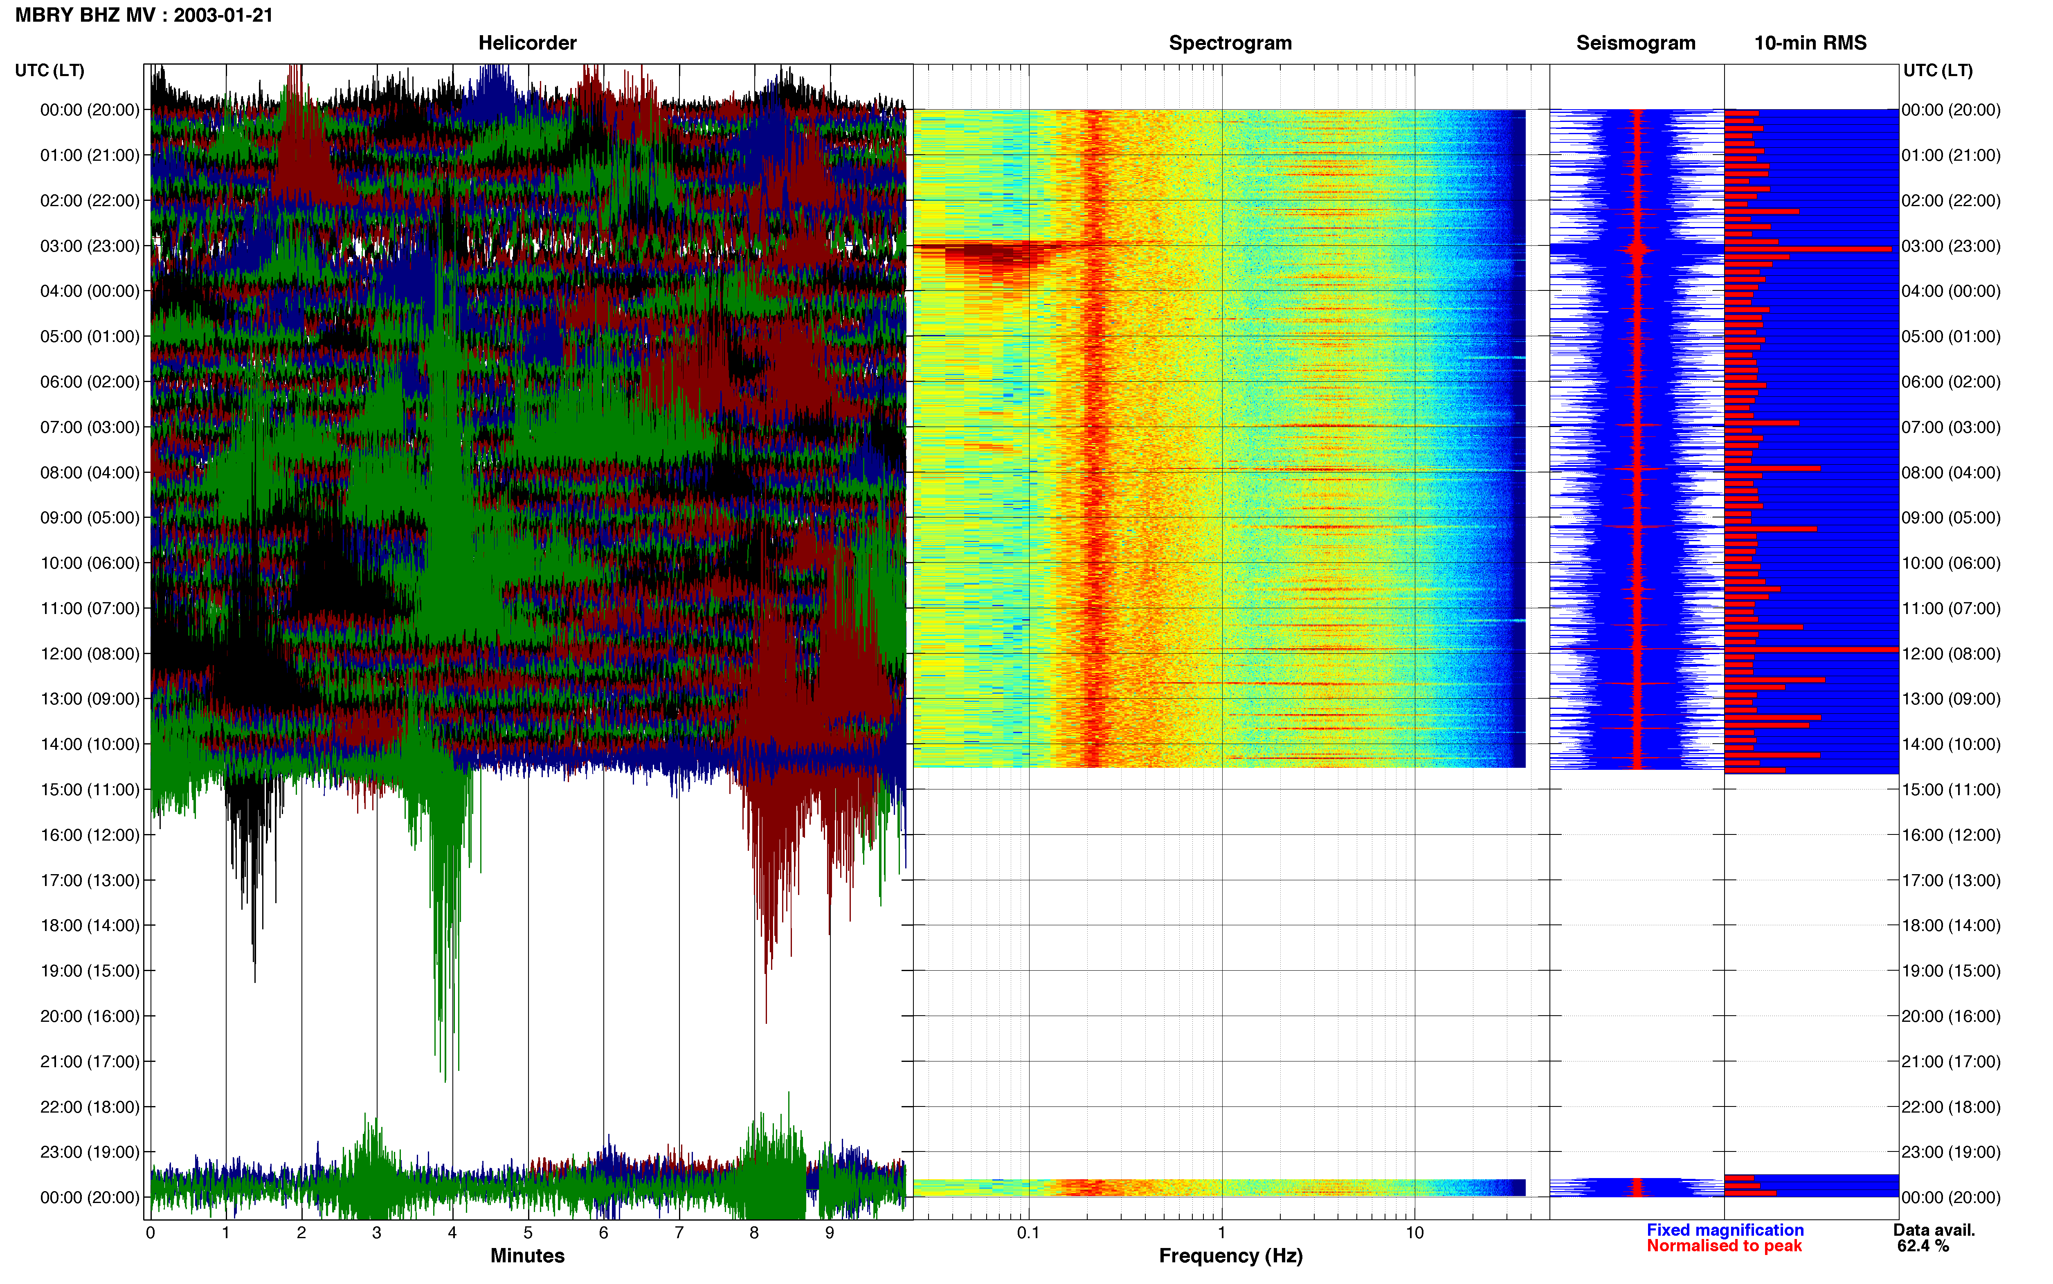Click the '10' tick on the Frequency axis
2053x1284 pixels.
1414,1232
